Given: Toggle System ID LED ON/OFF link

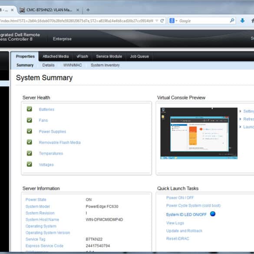Looking at the screenshot, I should [x=186, y=214].
